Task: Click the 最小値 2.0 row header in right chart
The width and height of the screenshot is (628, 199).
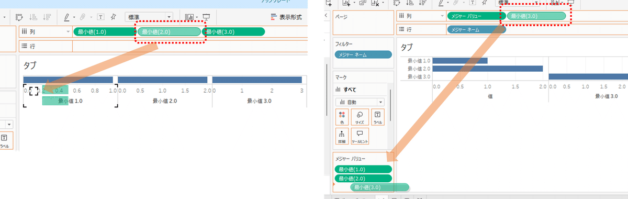Action: point(419,69)
